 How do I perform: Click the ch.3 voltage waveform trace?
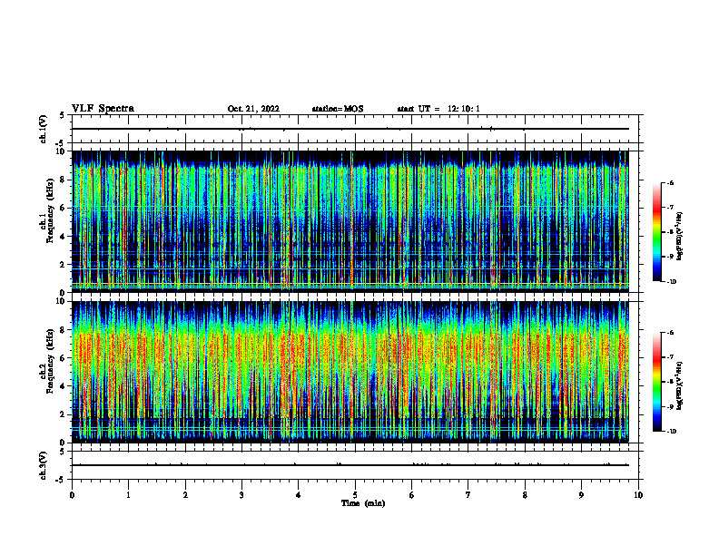click(x=350, y=465)
